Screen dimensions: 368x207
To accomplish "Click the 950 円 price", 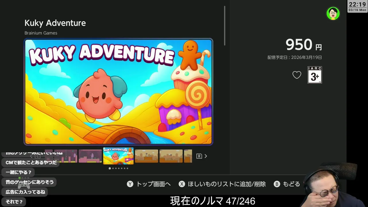I will (x=304, y=45).
